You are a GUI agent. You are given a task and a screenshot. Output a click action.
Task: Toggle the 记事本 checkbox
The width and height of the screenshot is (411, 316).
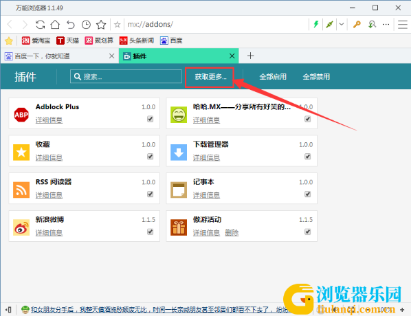[x=308, y=194]
